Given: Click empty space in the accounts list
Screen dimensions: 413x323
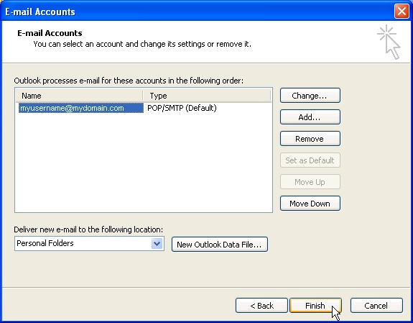Looking at the screenshot, I should [144, 163].
